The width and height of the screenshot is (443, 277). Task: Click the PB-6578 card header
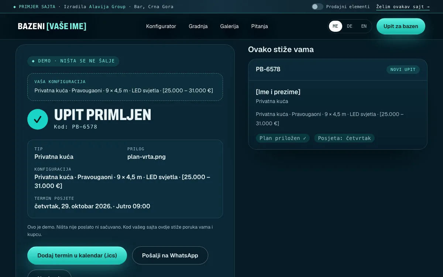(338, 69)
